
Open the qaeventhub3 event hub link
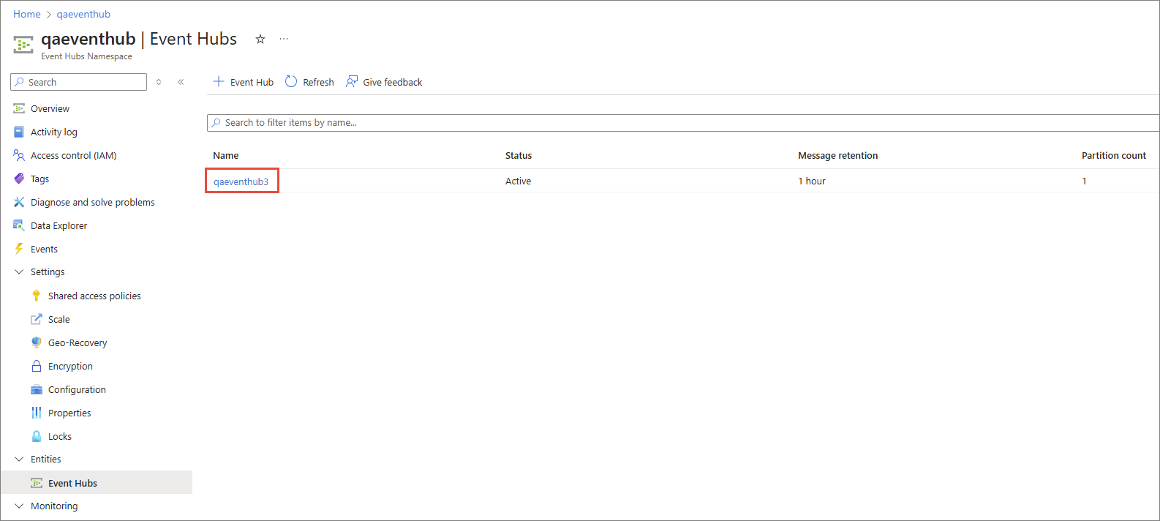point(241,181)
